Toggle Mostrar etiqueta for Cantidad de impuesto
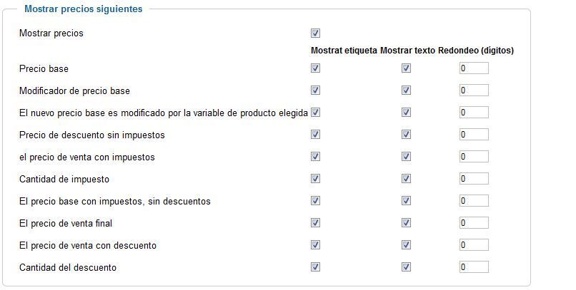This screenshot has height=290, width=576. click(315, 179)
